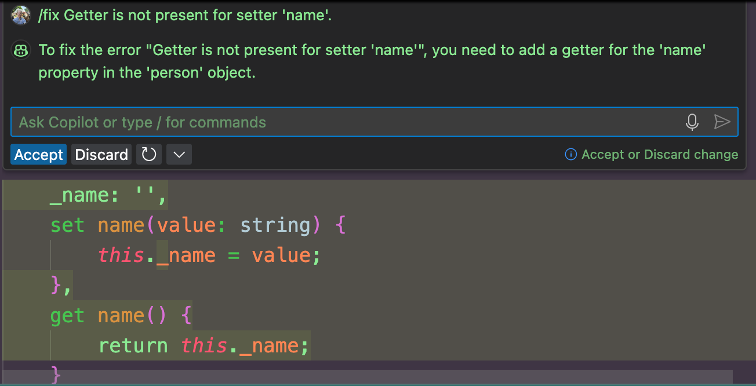The height and width of the screenshot is (386, 756).
Task: Expand the dropdown chevron next to rerun
Action: tap(179, 155)
